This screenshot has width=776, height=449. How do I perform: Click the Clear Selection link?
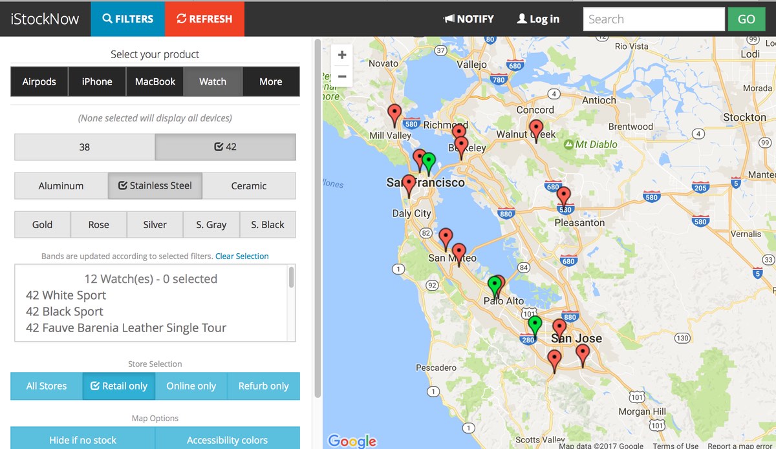point(242,256)
